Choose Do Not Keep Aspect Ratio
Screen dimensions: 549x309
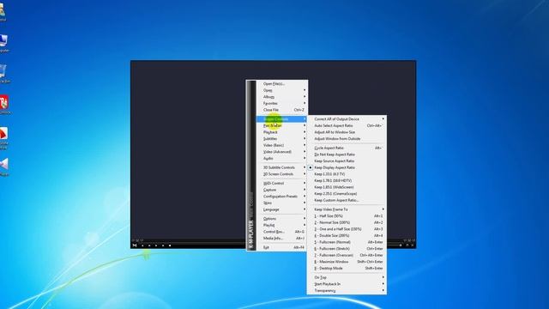(347, 154)
